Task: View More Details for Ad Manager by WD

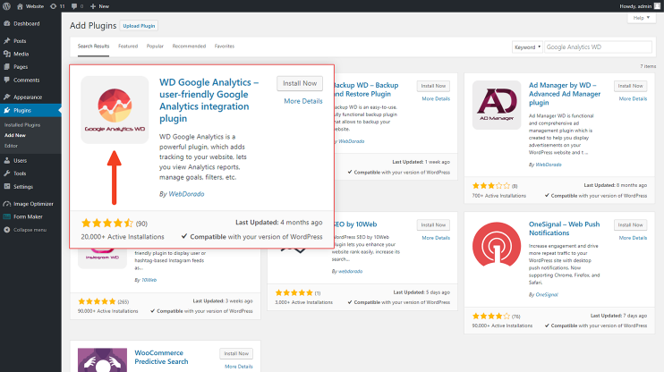Action: point(633,98)
